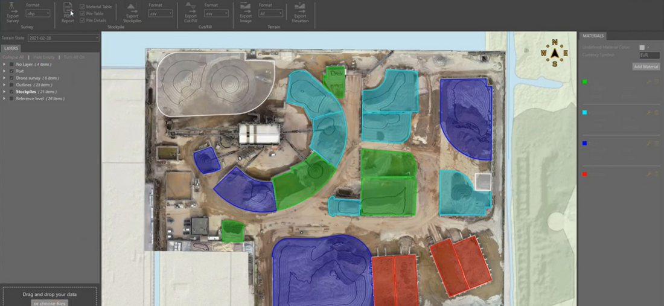Edit the green material with its wrench icon

click(648, 81)
